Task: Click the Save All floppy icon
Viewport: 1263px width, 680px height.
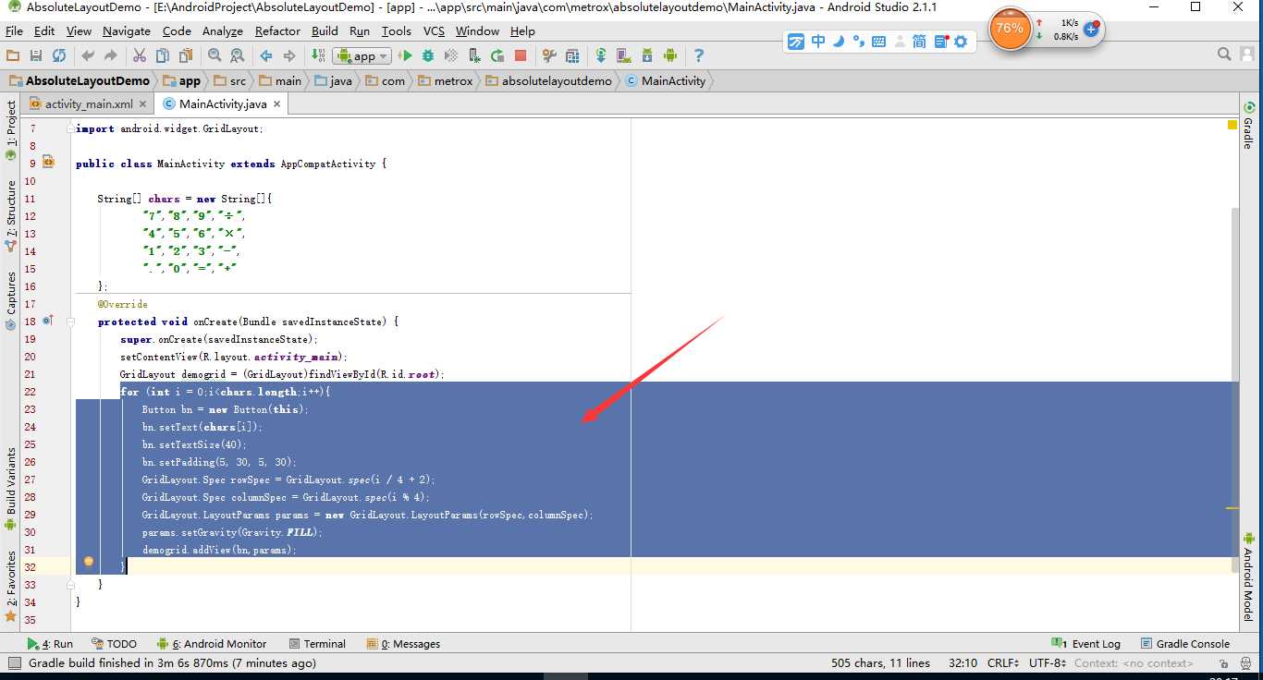Action: point(36,55)
